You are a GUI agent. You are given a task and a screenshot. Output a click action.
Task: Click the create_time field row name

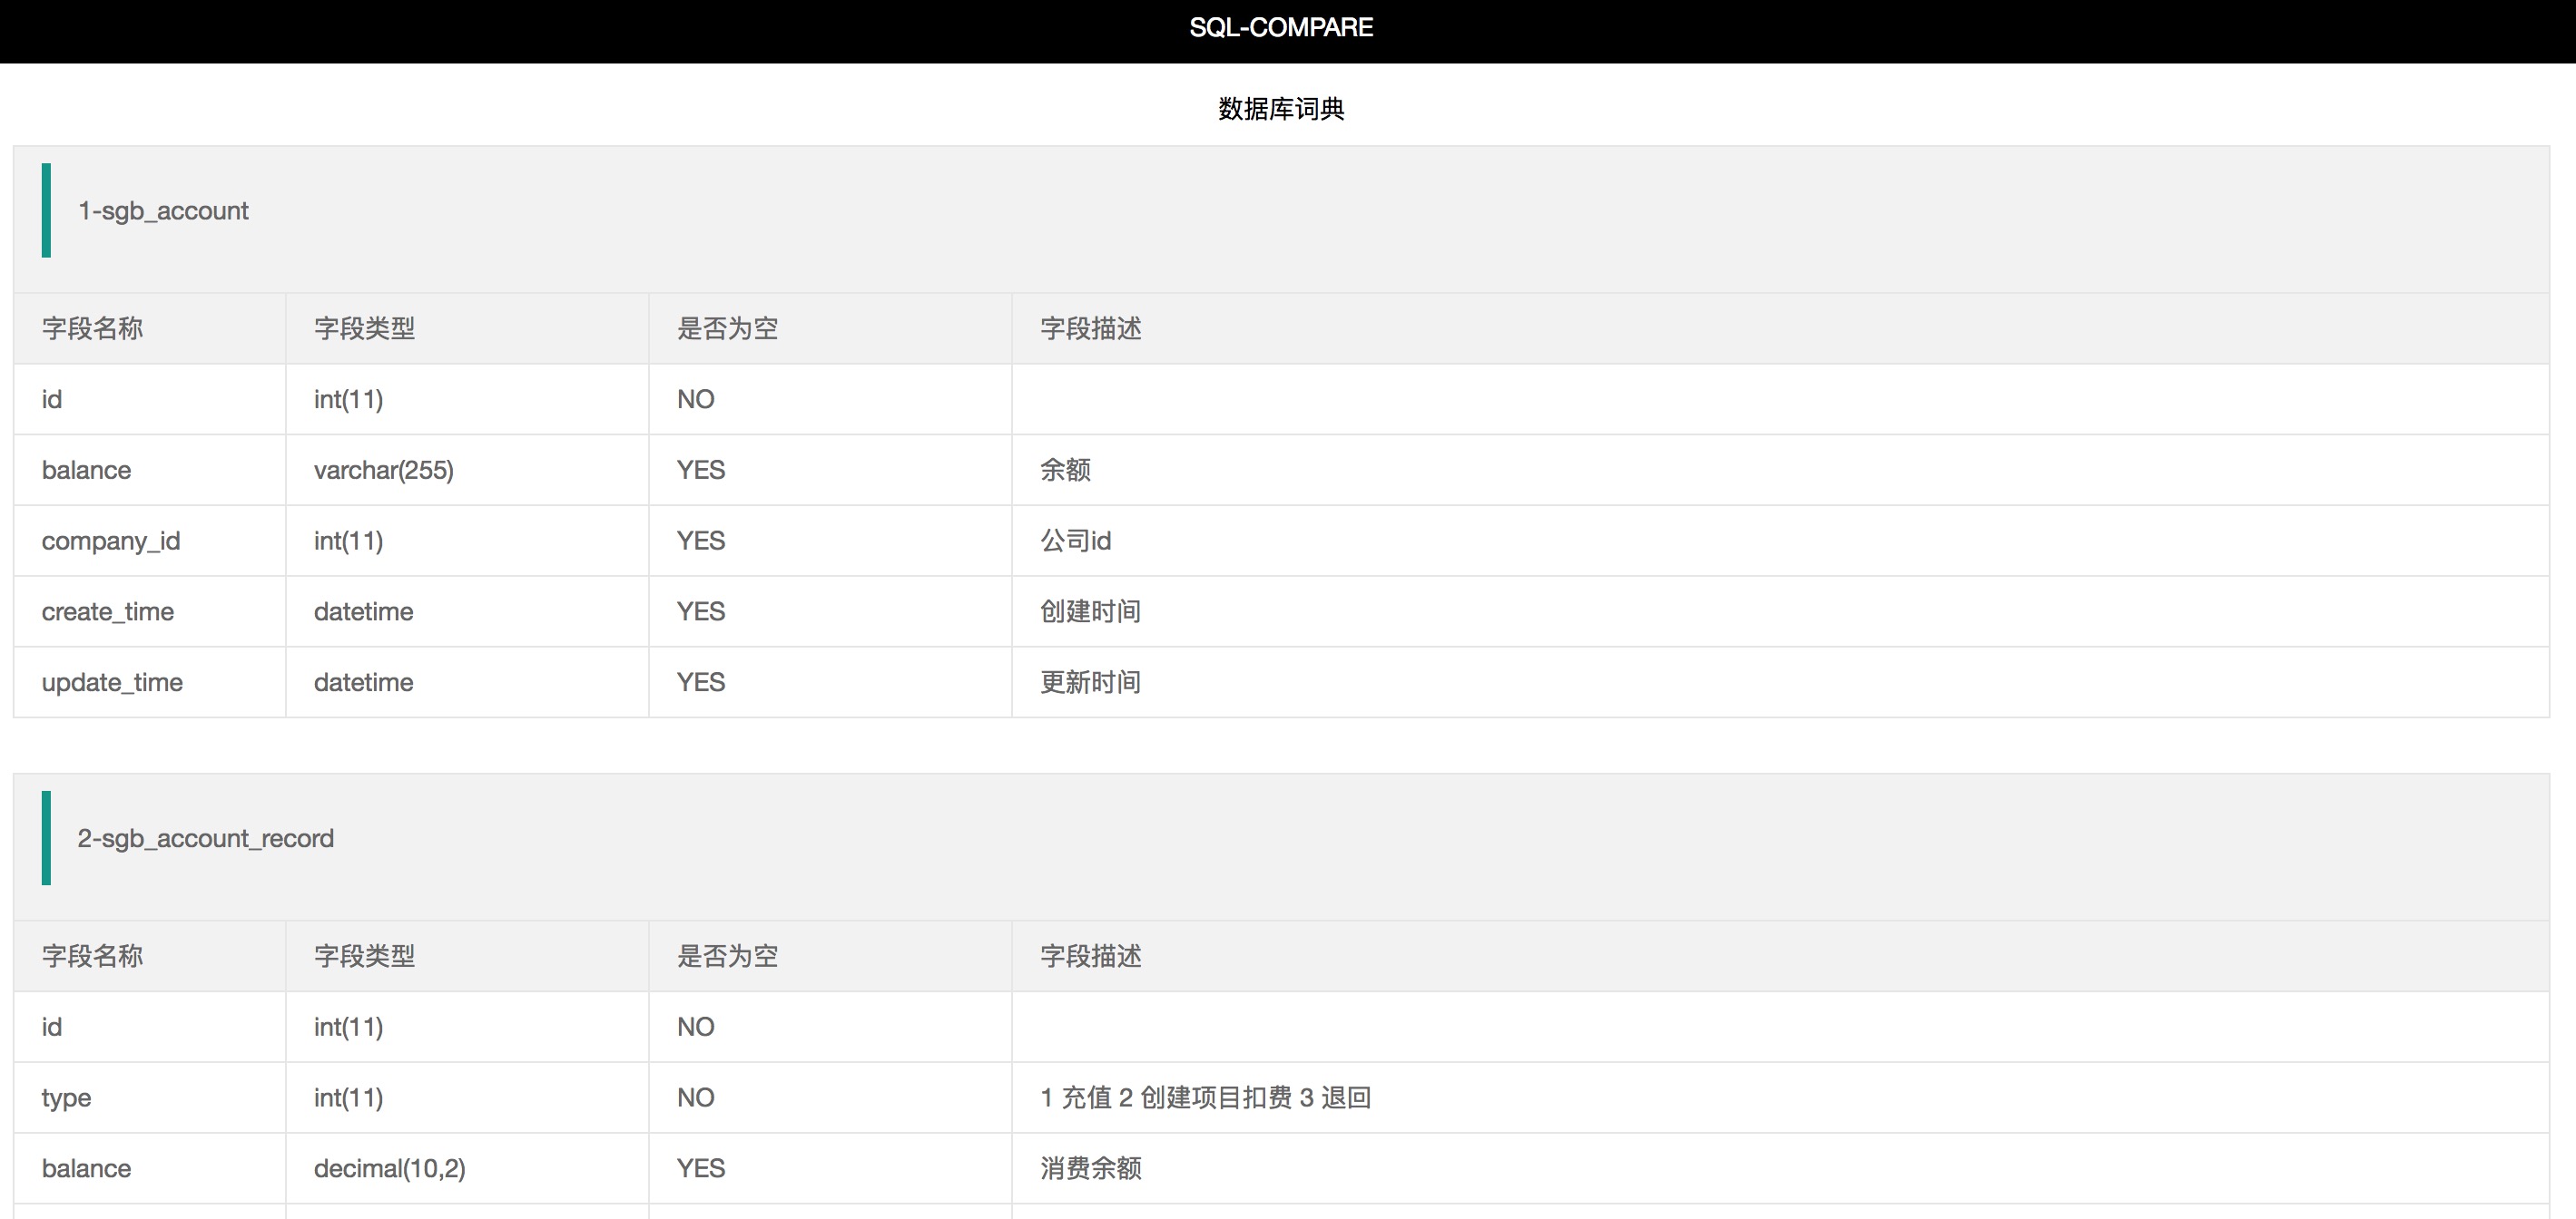[108, 611]
